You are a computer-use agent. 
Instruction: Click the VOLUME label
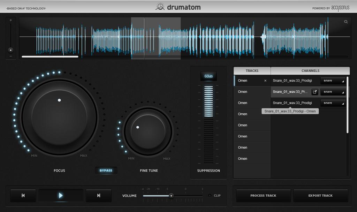130,196
